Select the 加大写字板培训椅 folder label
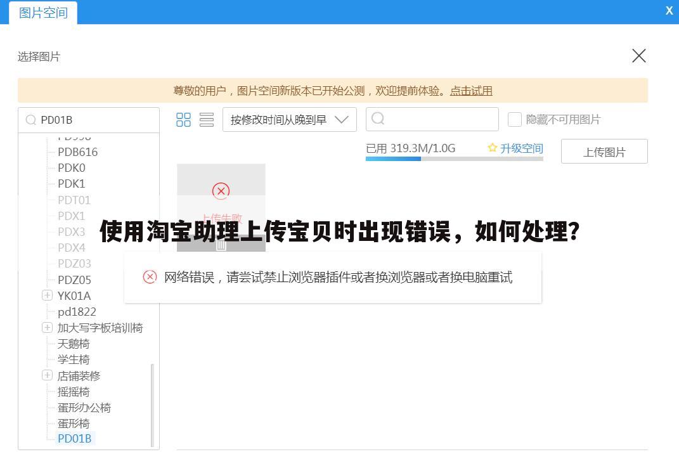This screenshot has width=679, height=466. [x=100, y=328]
